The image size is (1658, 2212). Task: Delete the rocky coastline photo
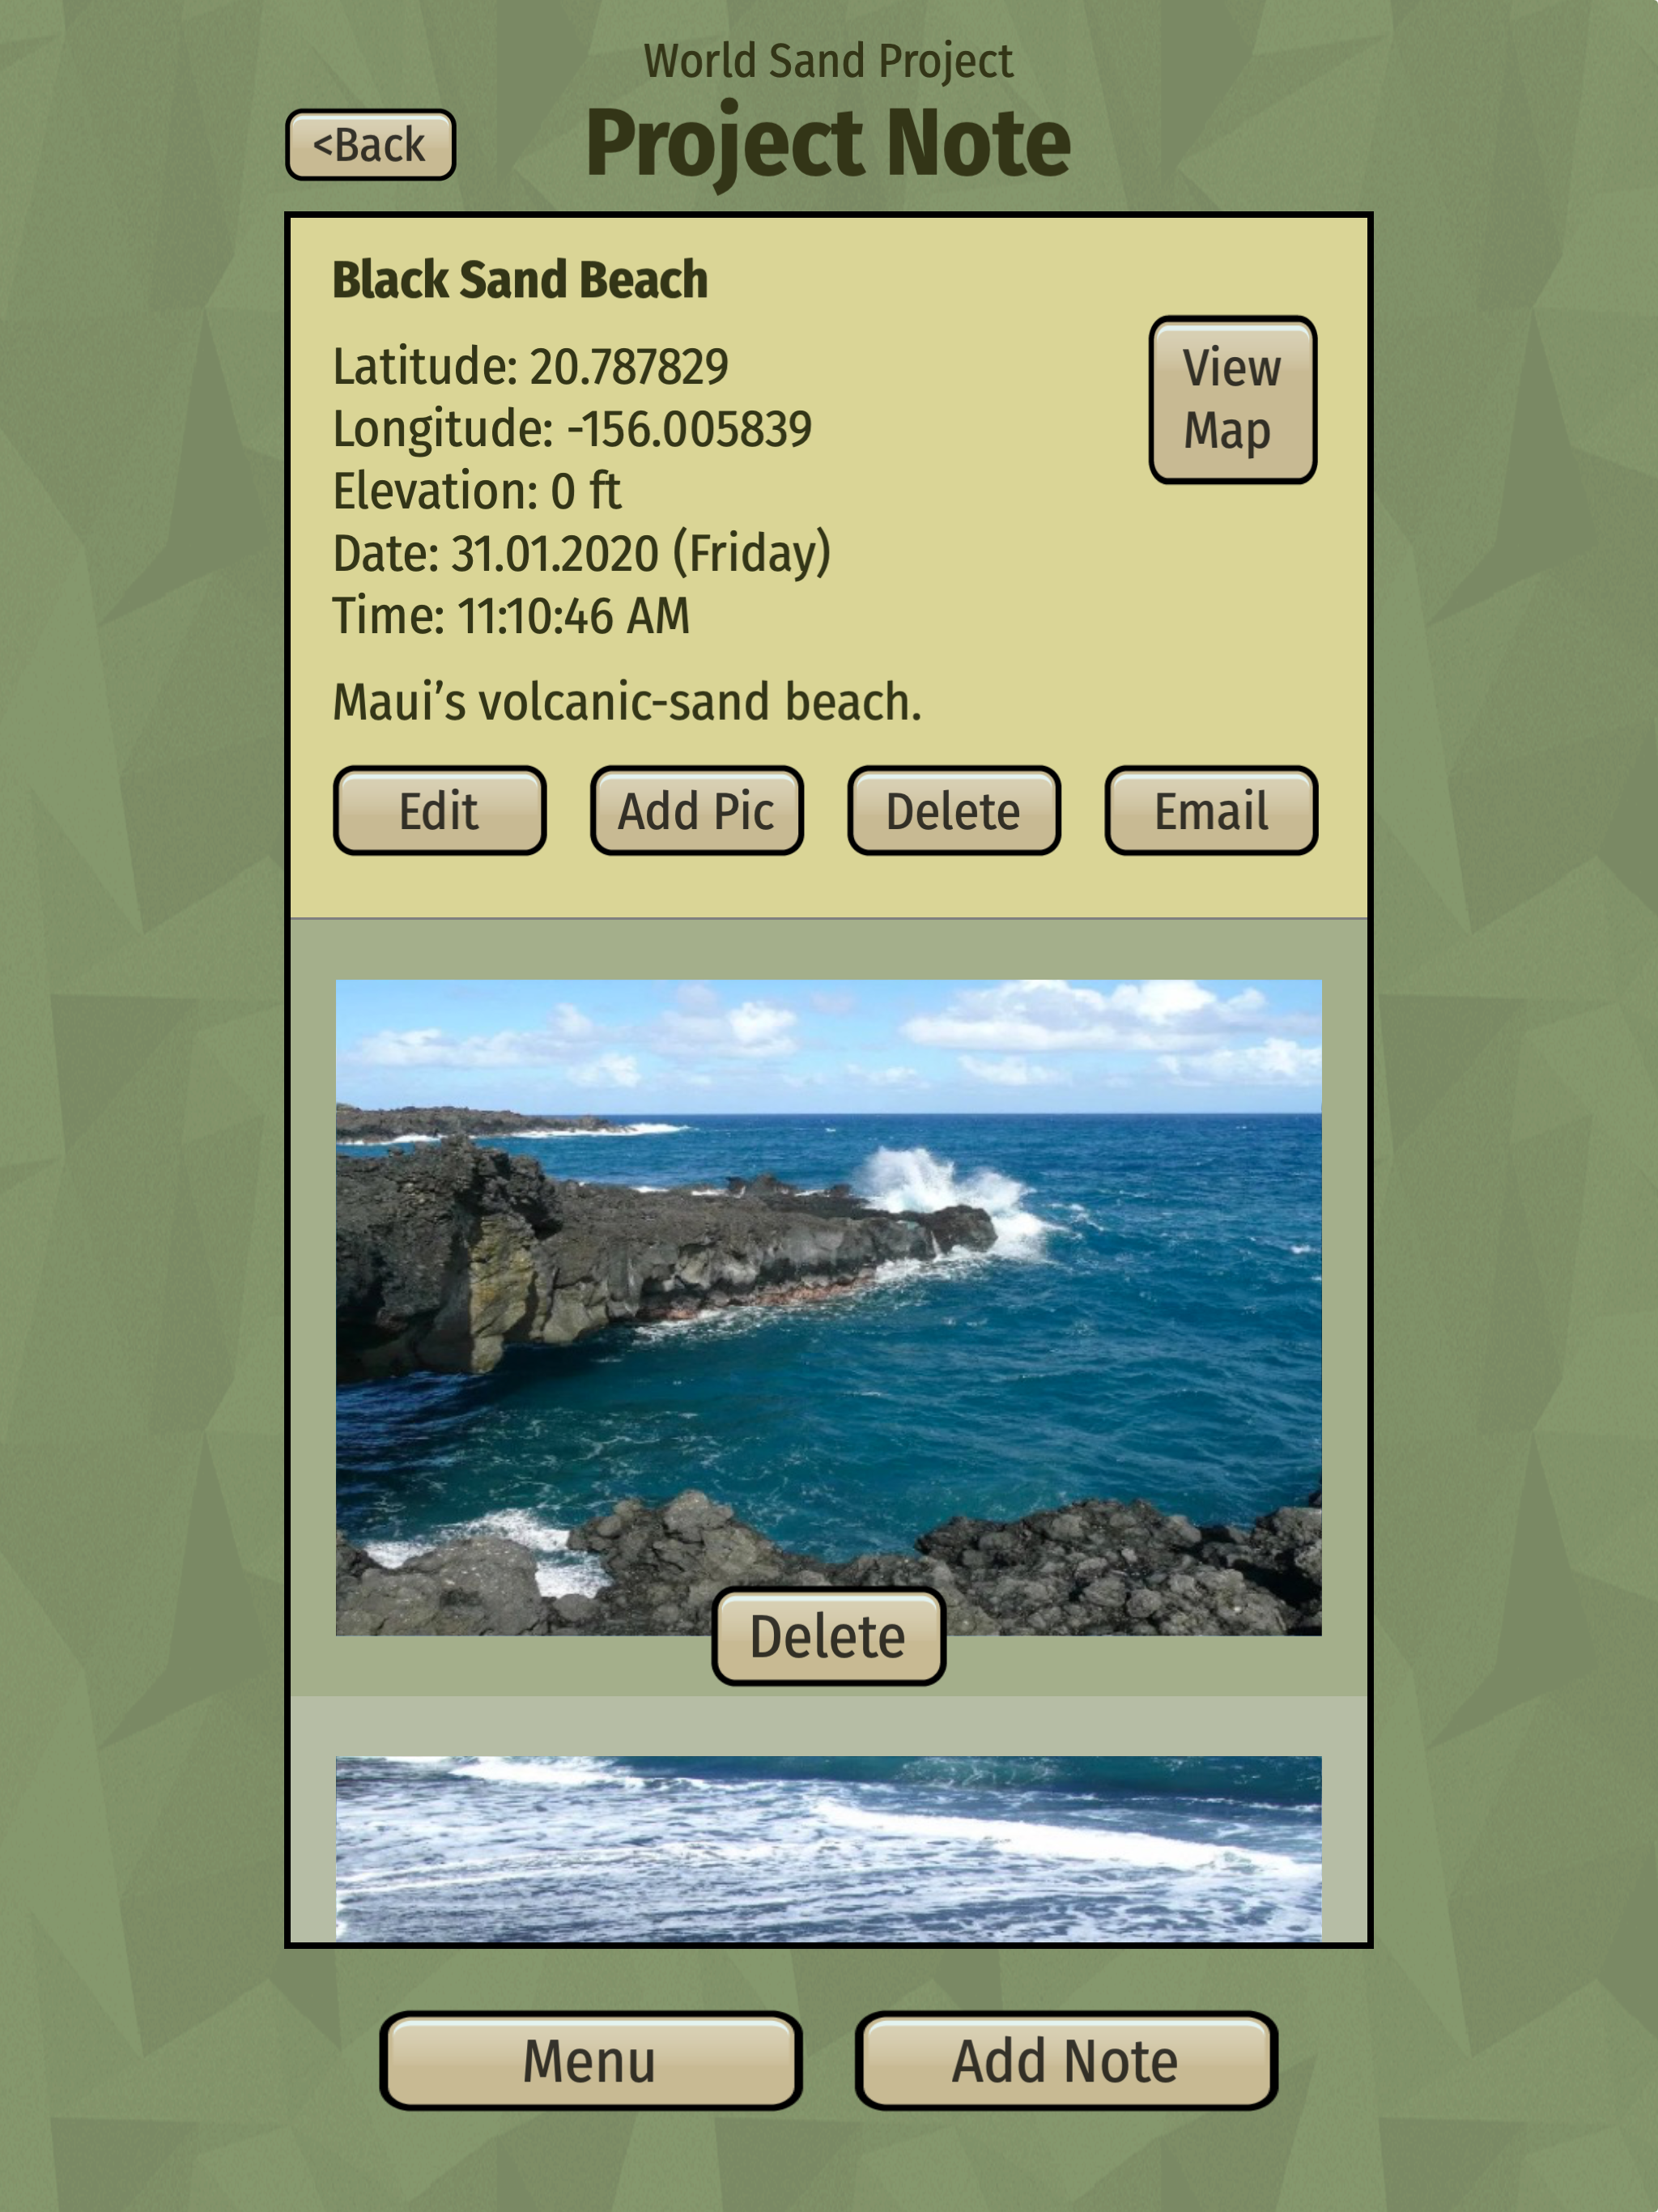click(x=828, y=1636)
